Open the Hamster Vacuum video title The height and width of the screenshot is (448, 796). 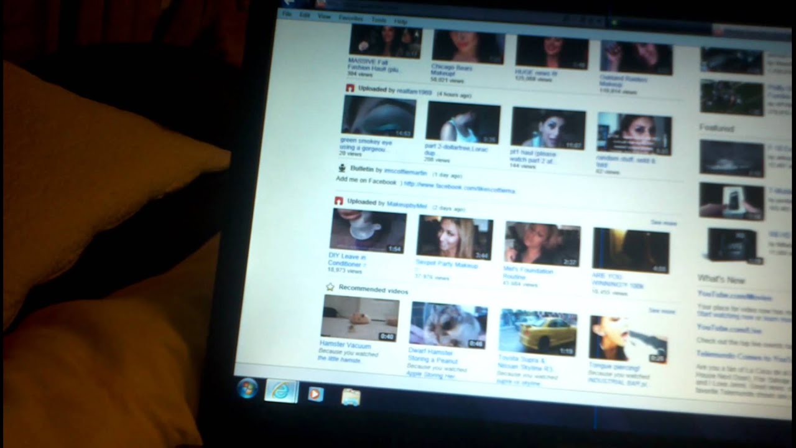(x=345, y=345)
